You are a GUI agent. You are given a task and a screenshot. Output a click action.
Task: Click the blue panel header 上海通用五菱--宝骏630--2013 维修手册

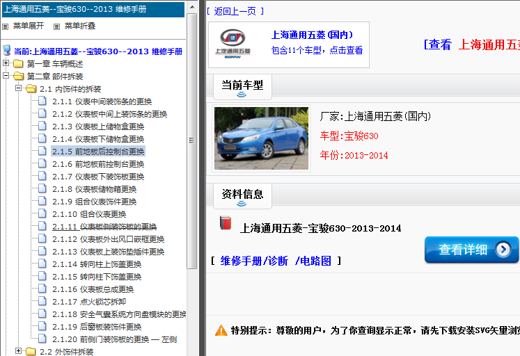[93, 9]
